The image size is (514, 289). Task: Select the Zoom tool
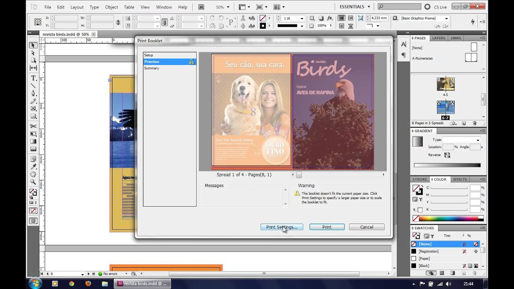33,182
